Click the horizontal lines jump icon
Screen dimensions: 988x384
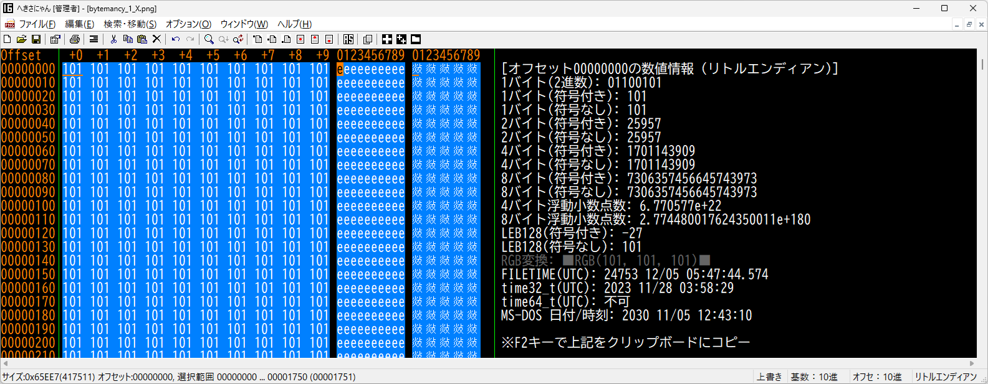(94, 39)
